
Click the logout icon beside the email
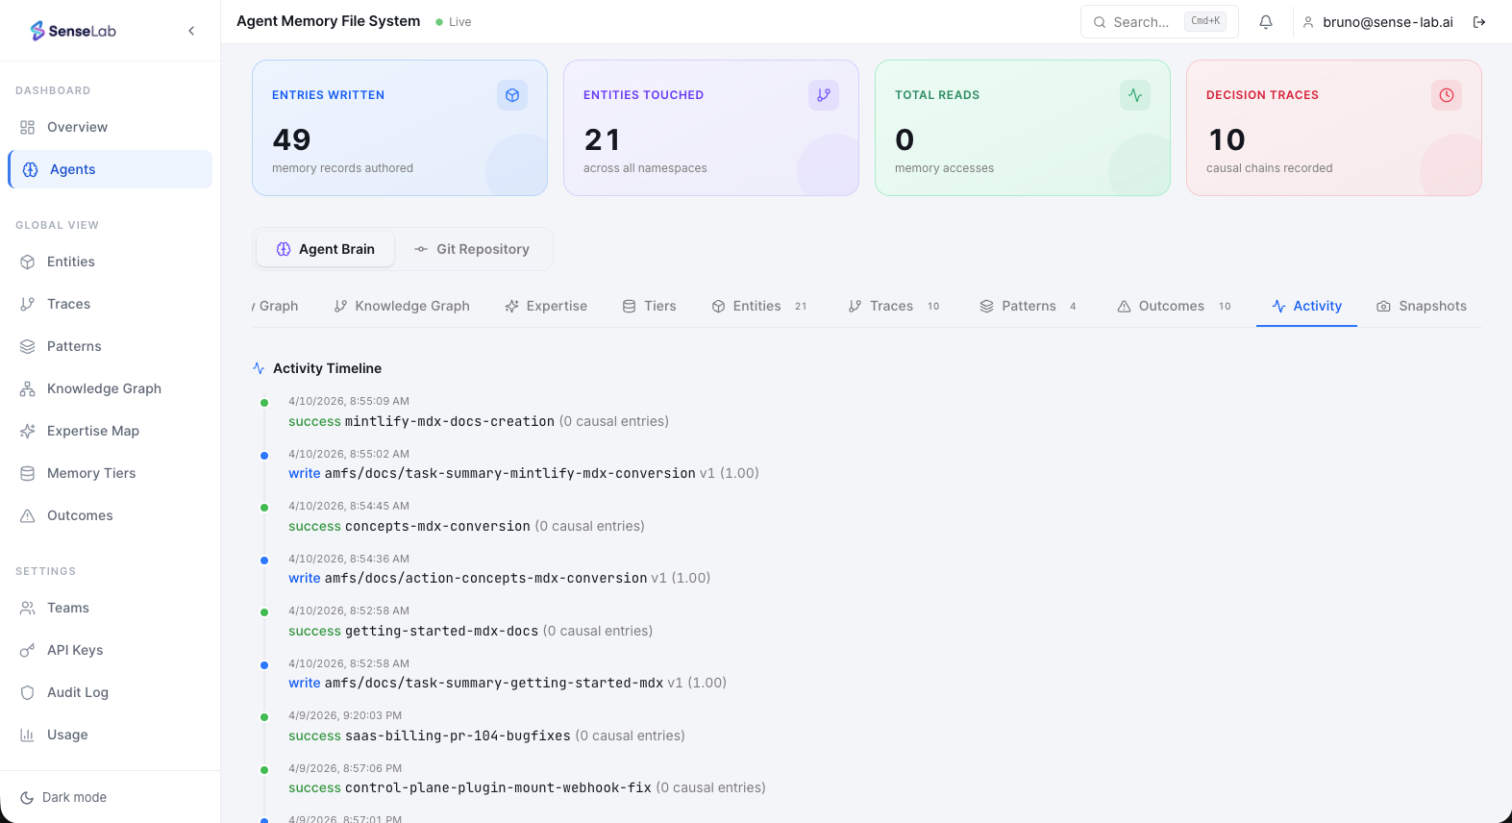pos(1479,22)
